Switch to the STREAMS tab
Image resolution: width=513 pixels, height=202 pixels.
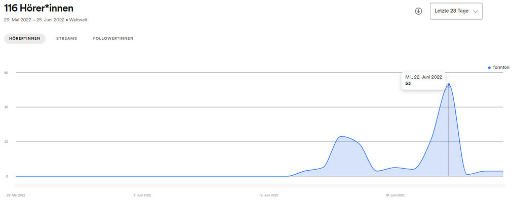click(x=66, y=38)
